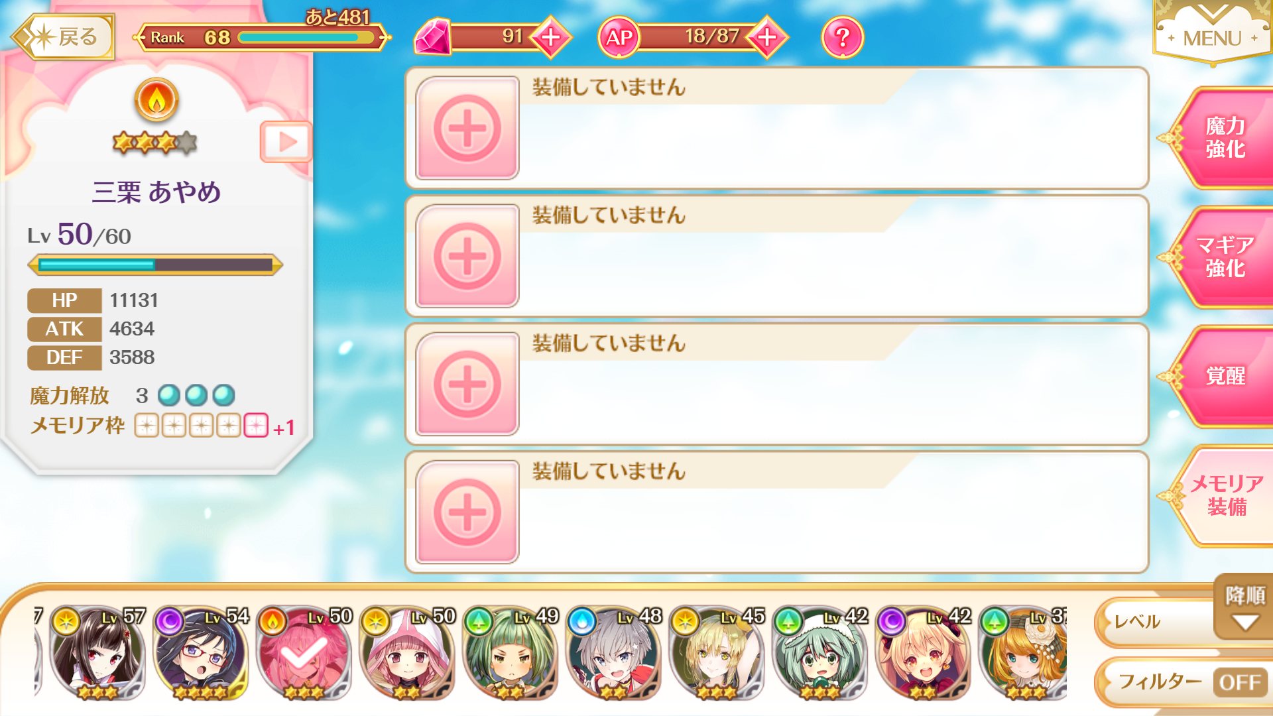Open the 魔力強化 tab

pos(1224,138)
